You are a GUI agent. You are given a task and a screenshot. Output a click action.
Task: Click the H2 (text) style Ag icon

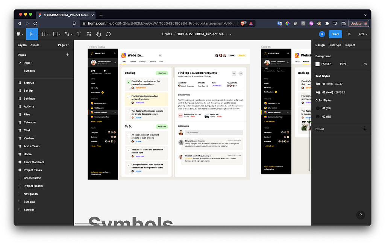[x=318, y=92]
